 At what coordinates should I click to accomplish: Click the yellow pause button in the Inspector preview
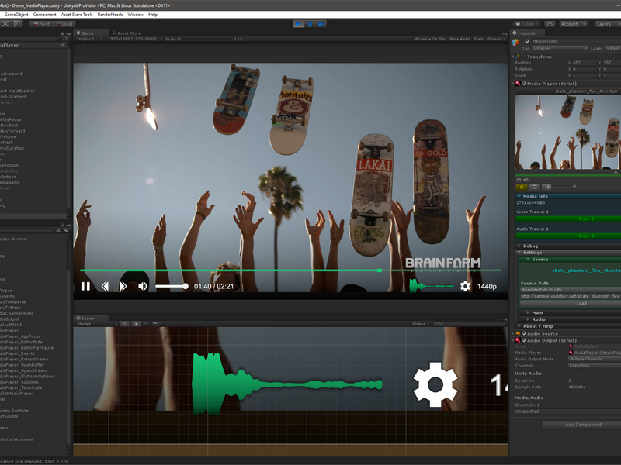click(x=522, y=187)
